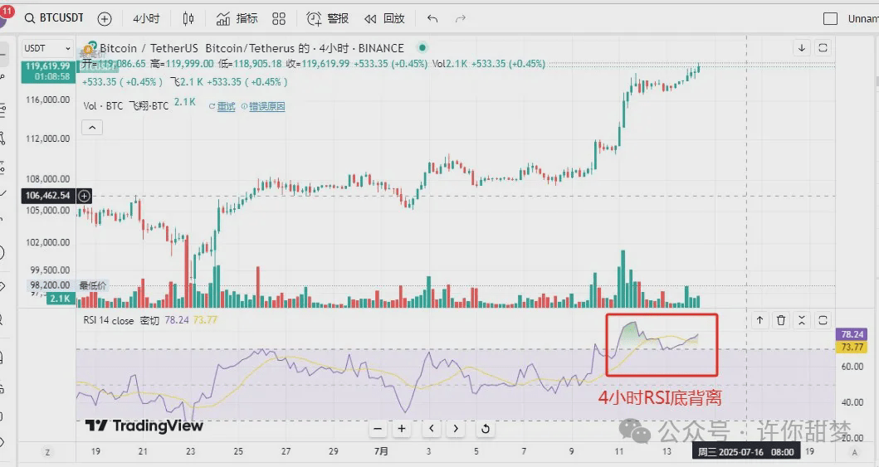Click the plus button beside the 106,462.54 price label
Screen dimensions: 879x467
pos(84,196)
